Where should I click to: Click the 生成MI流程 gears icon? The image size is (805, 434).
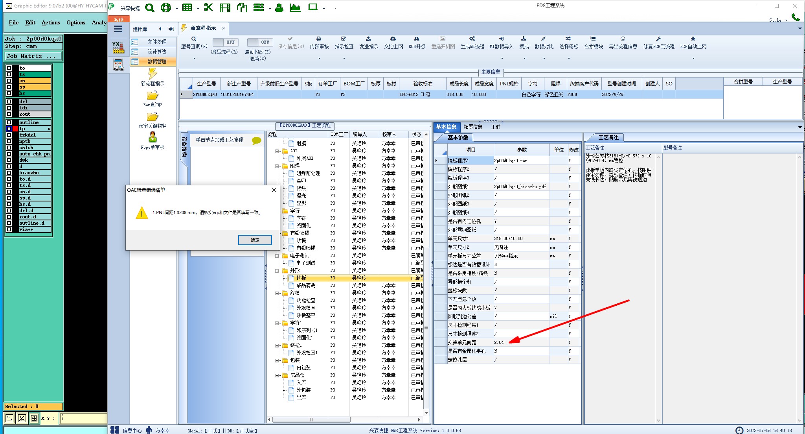pyautogui.click(x=472, y=39)
